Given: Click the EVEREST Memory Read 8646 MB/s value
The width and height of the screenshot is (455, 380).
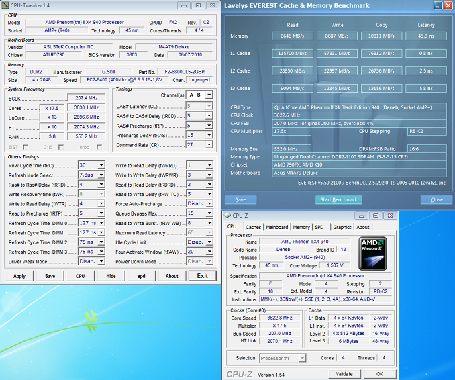Looking at the screenshot, I should [293, 36].
